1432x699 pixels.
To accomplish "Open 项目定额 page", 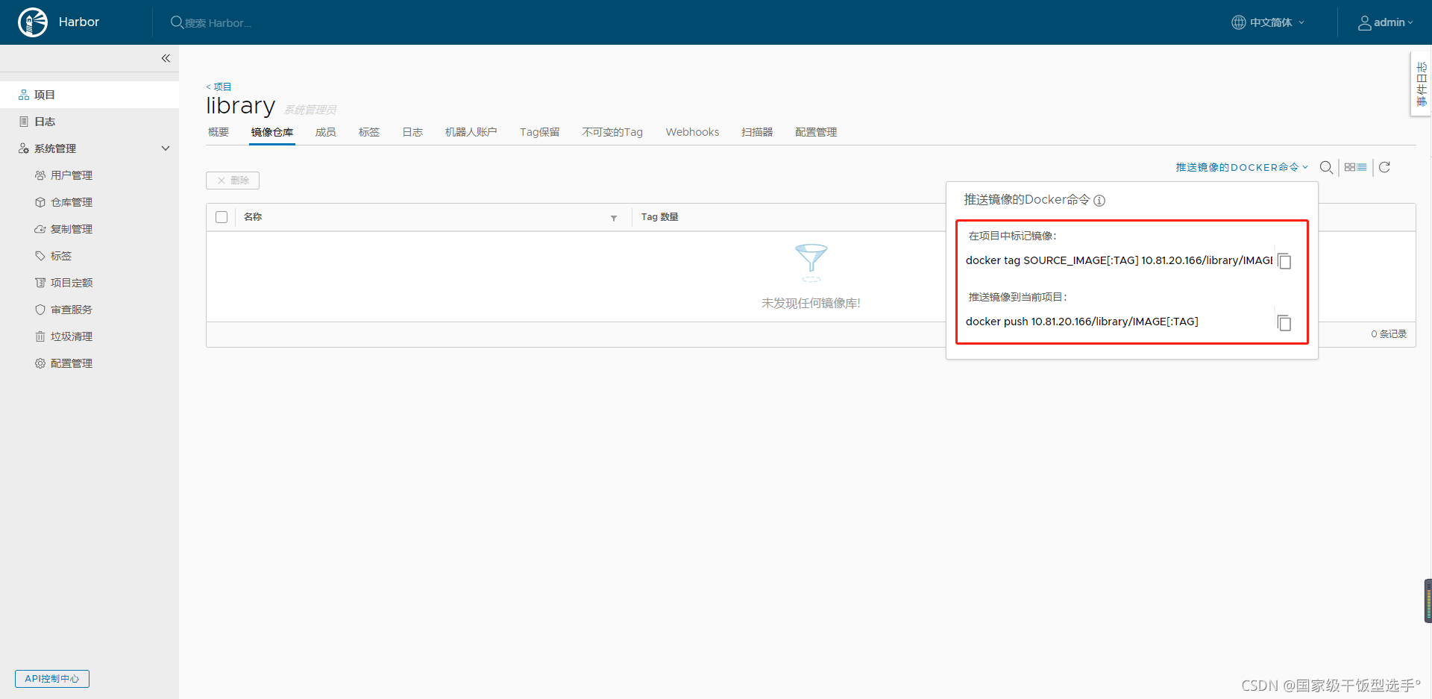I will [72, 283].
